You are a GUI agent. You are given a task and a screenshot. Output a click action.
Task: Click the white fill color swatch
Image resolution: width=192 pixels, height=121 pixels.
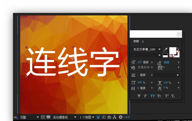pyautogui.click(x=172, y=50)
